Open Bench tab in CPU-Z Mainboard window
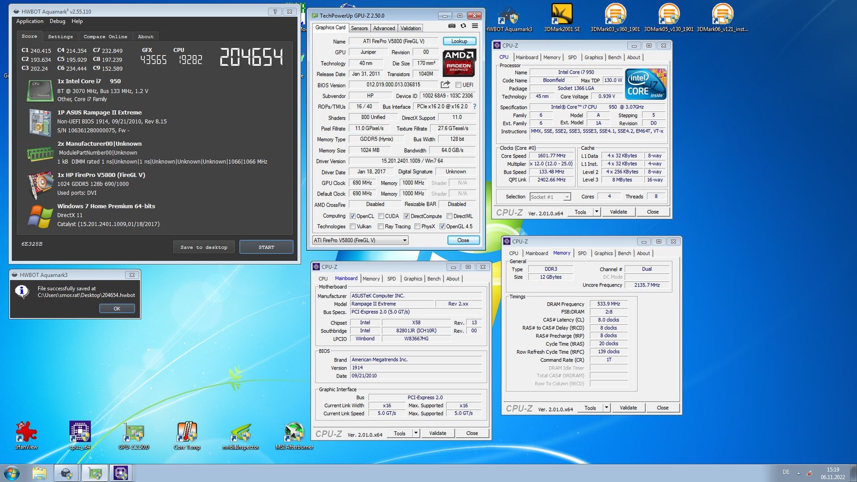Image resolution: width=857 pixels, height=482 pixels. click(x=434, y=278)
